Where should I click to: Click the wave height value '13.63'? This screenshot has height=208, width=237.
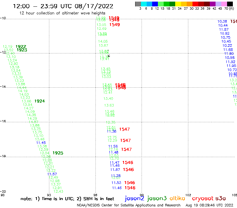[109, 105]
